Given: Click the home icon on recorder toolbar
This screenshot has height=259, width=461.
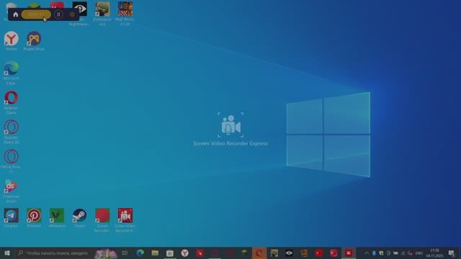Looking at the screenshot, I should (x=16, y=14).
